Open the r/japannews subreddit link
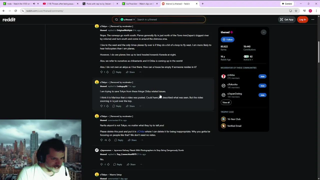320x180 pixels. coord(105,150)
